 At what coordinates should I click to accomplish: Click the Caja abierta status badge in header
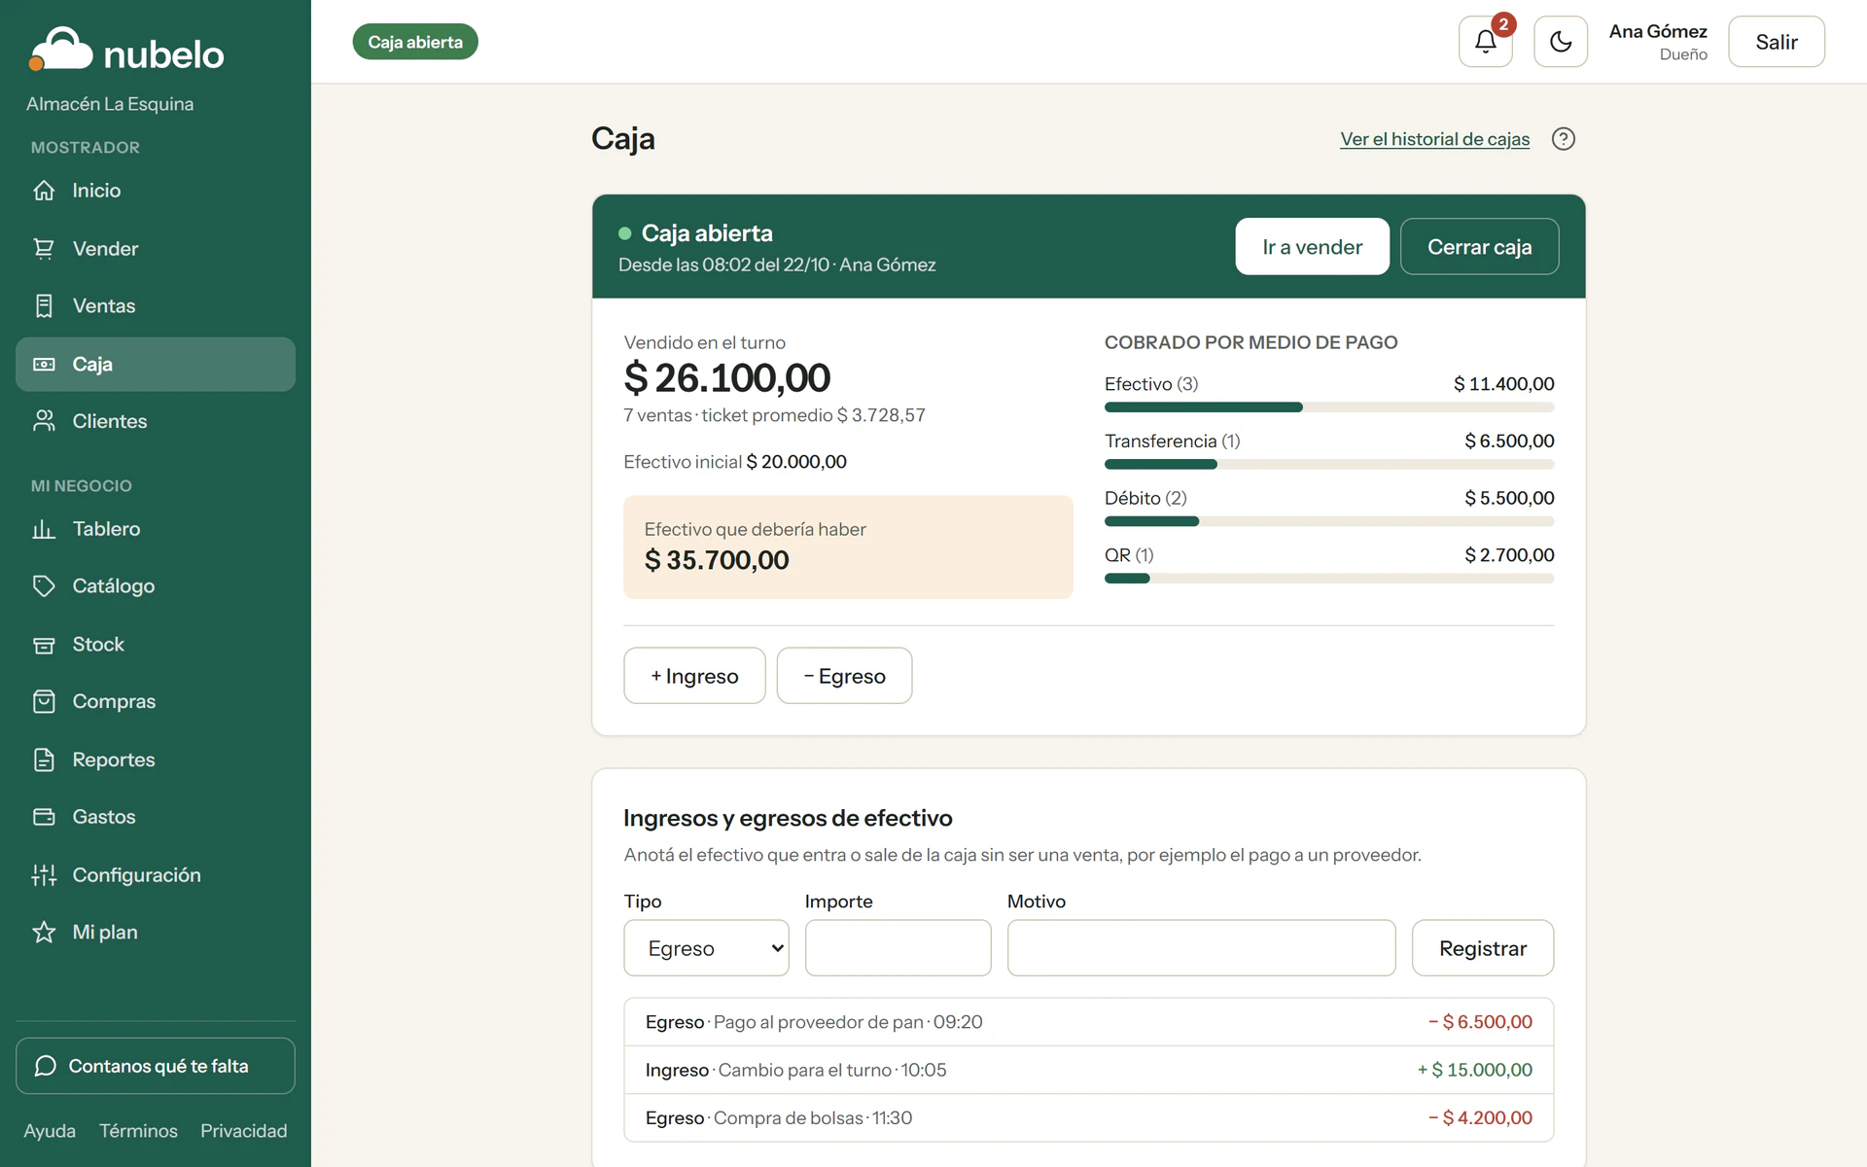pos(415,42)
